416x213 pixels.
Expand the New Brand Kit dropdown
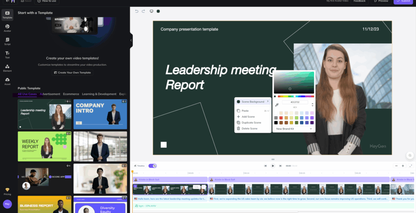294,129
